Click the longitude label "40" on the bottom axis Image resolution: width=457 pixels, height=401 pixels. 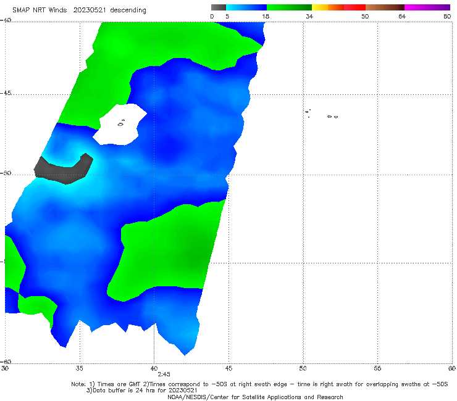click(154, 368)
